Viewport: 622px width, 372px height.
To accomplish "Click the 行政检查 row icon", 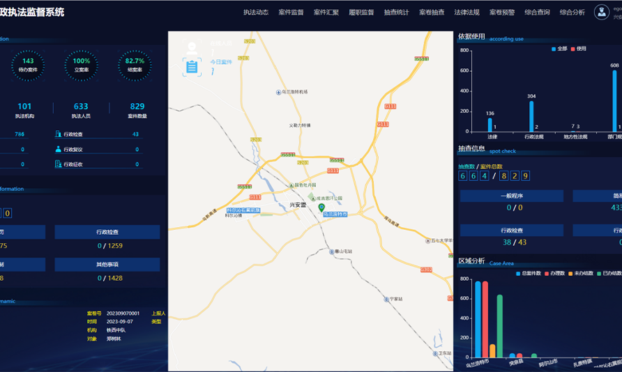I will (58, 134).
